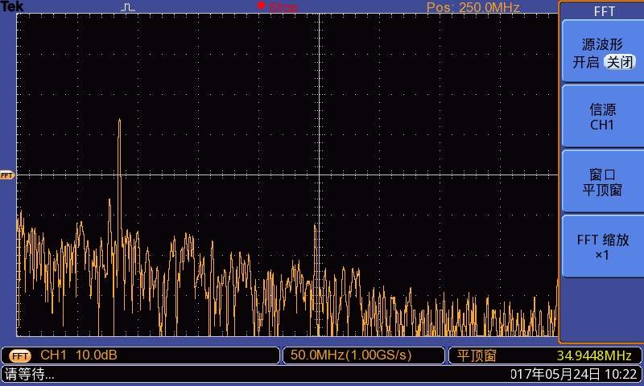Click the Pos: 250.0MHz readout
Screen dimensions: 644x386
click(473, 7)
